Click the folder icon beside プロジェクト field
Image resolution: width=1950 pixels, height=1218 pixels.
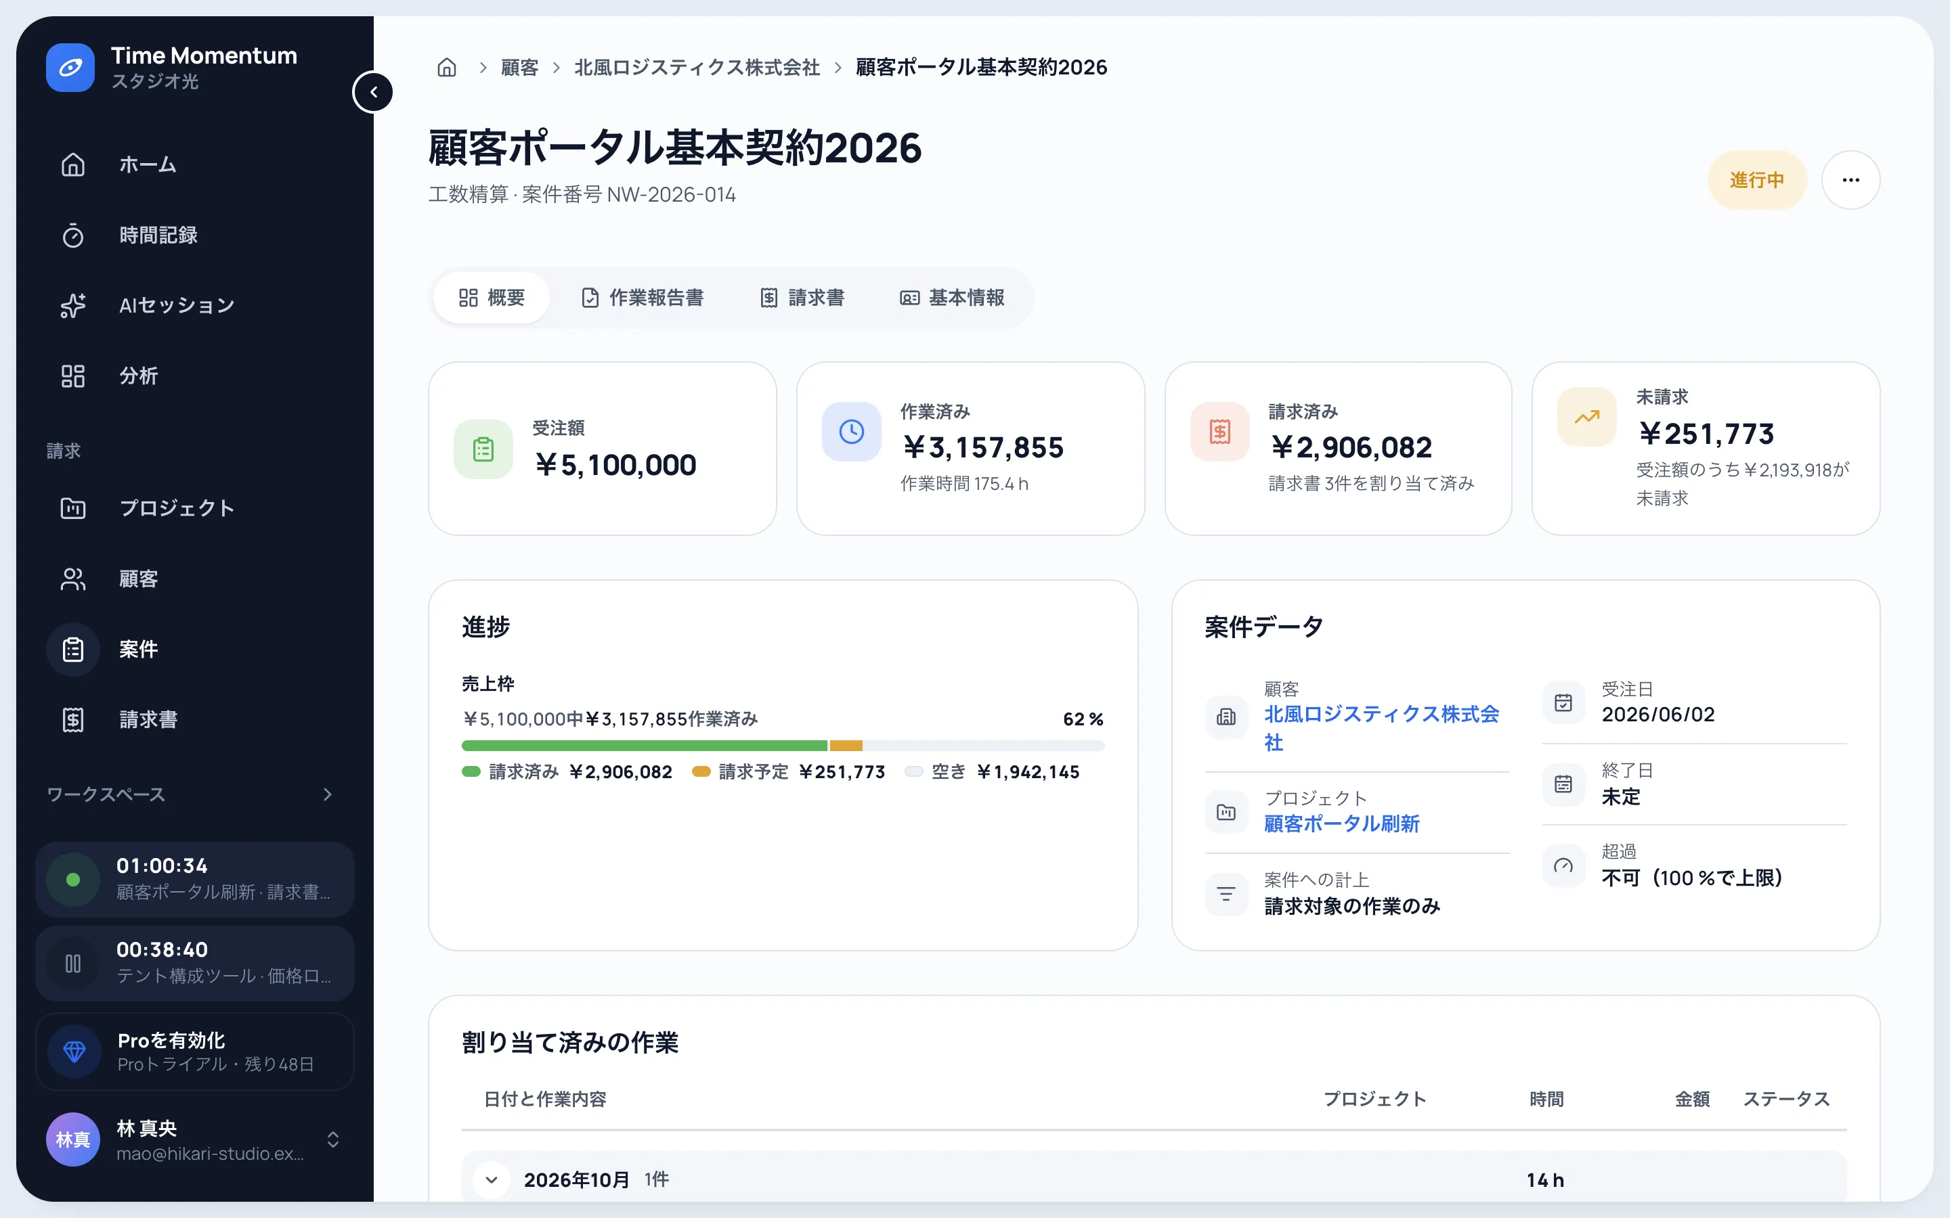click(1226, 812)
